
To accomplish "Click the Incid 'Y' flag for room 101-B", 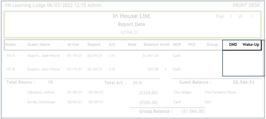I will tap(165, 69).
